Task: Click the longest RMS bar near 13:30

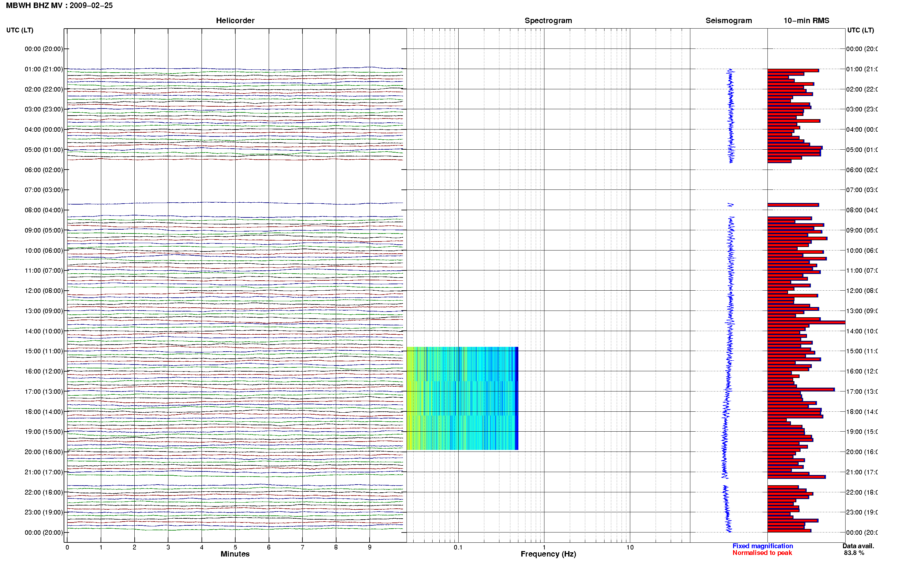Action: pos(806,322)
